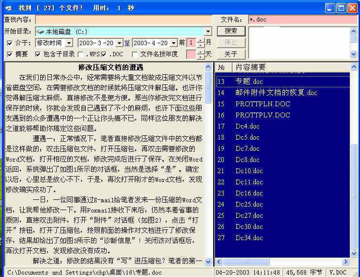
Task: Toggle the 摘要 summary checkbox
Action: (10, 54)
